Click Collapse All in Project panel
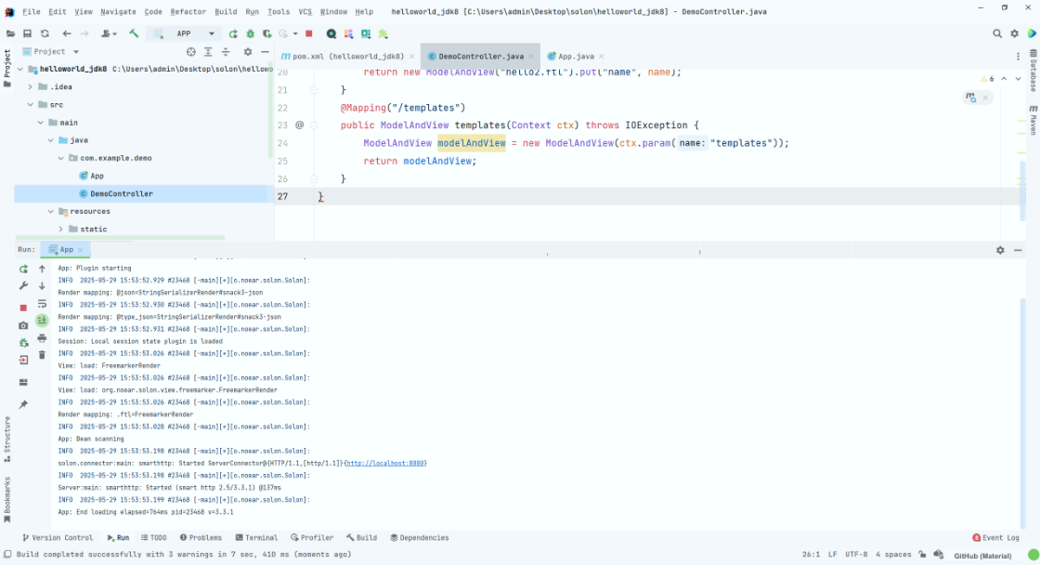 (x=226, y=52)
